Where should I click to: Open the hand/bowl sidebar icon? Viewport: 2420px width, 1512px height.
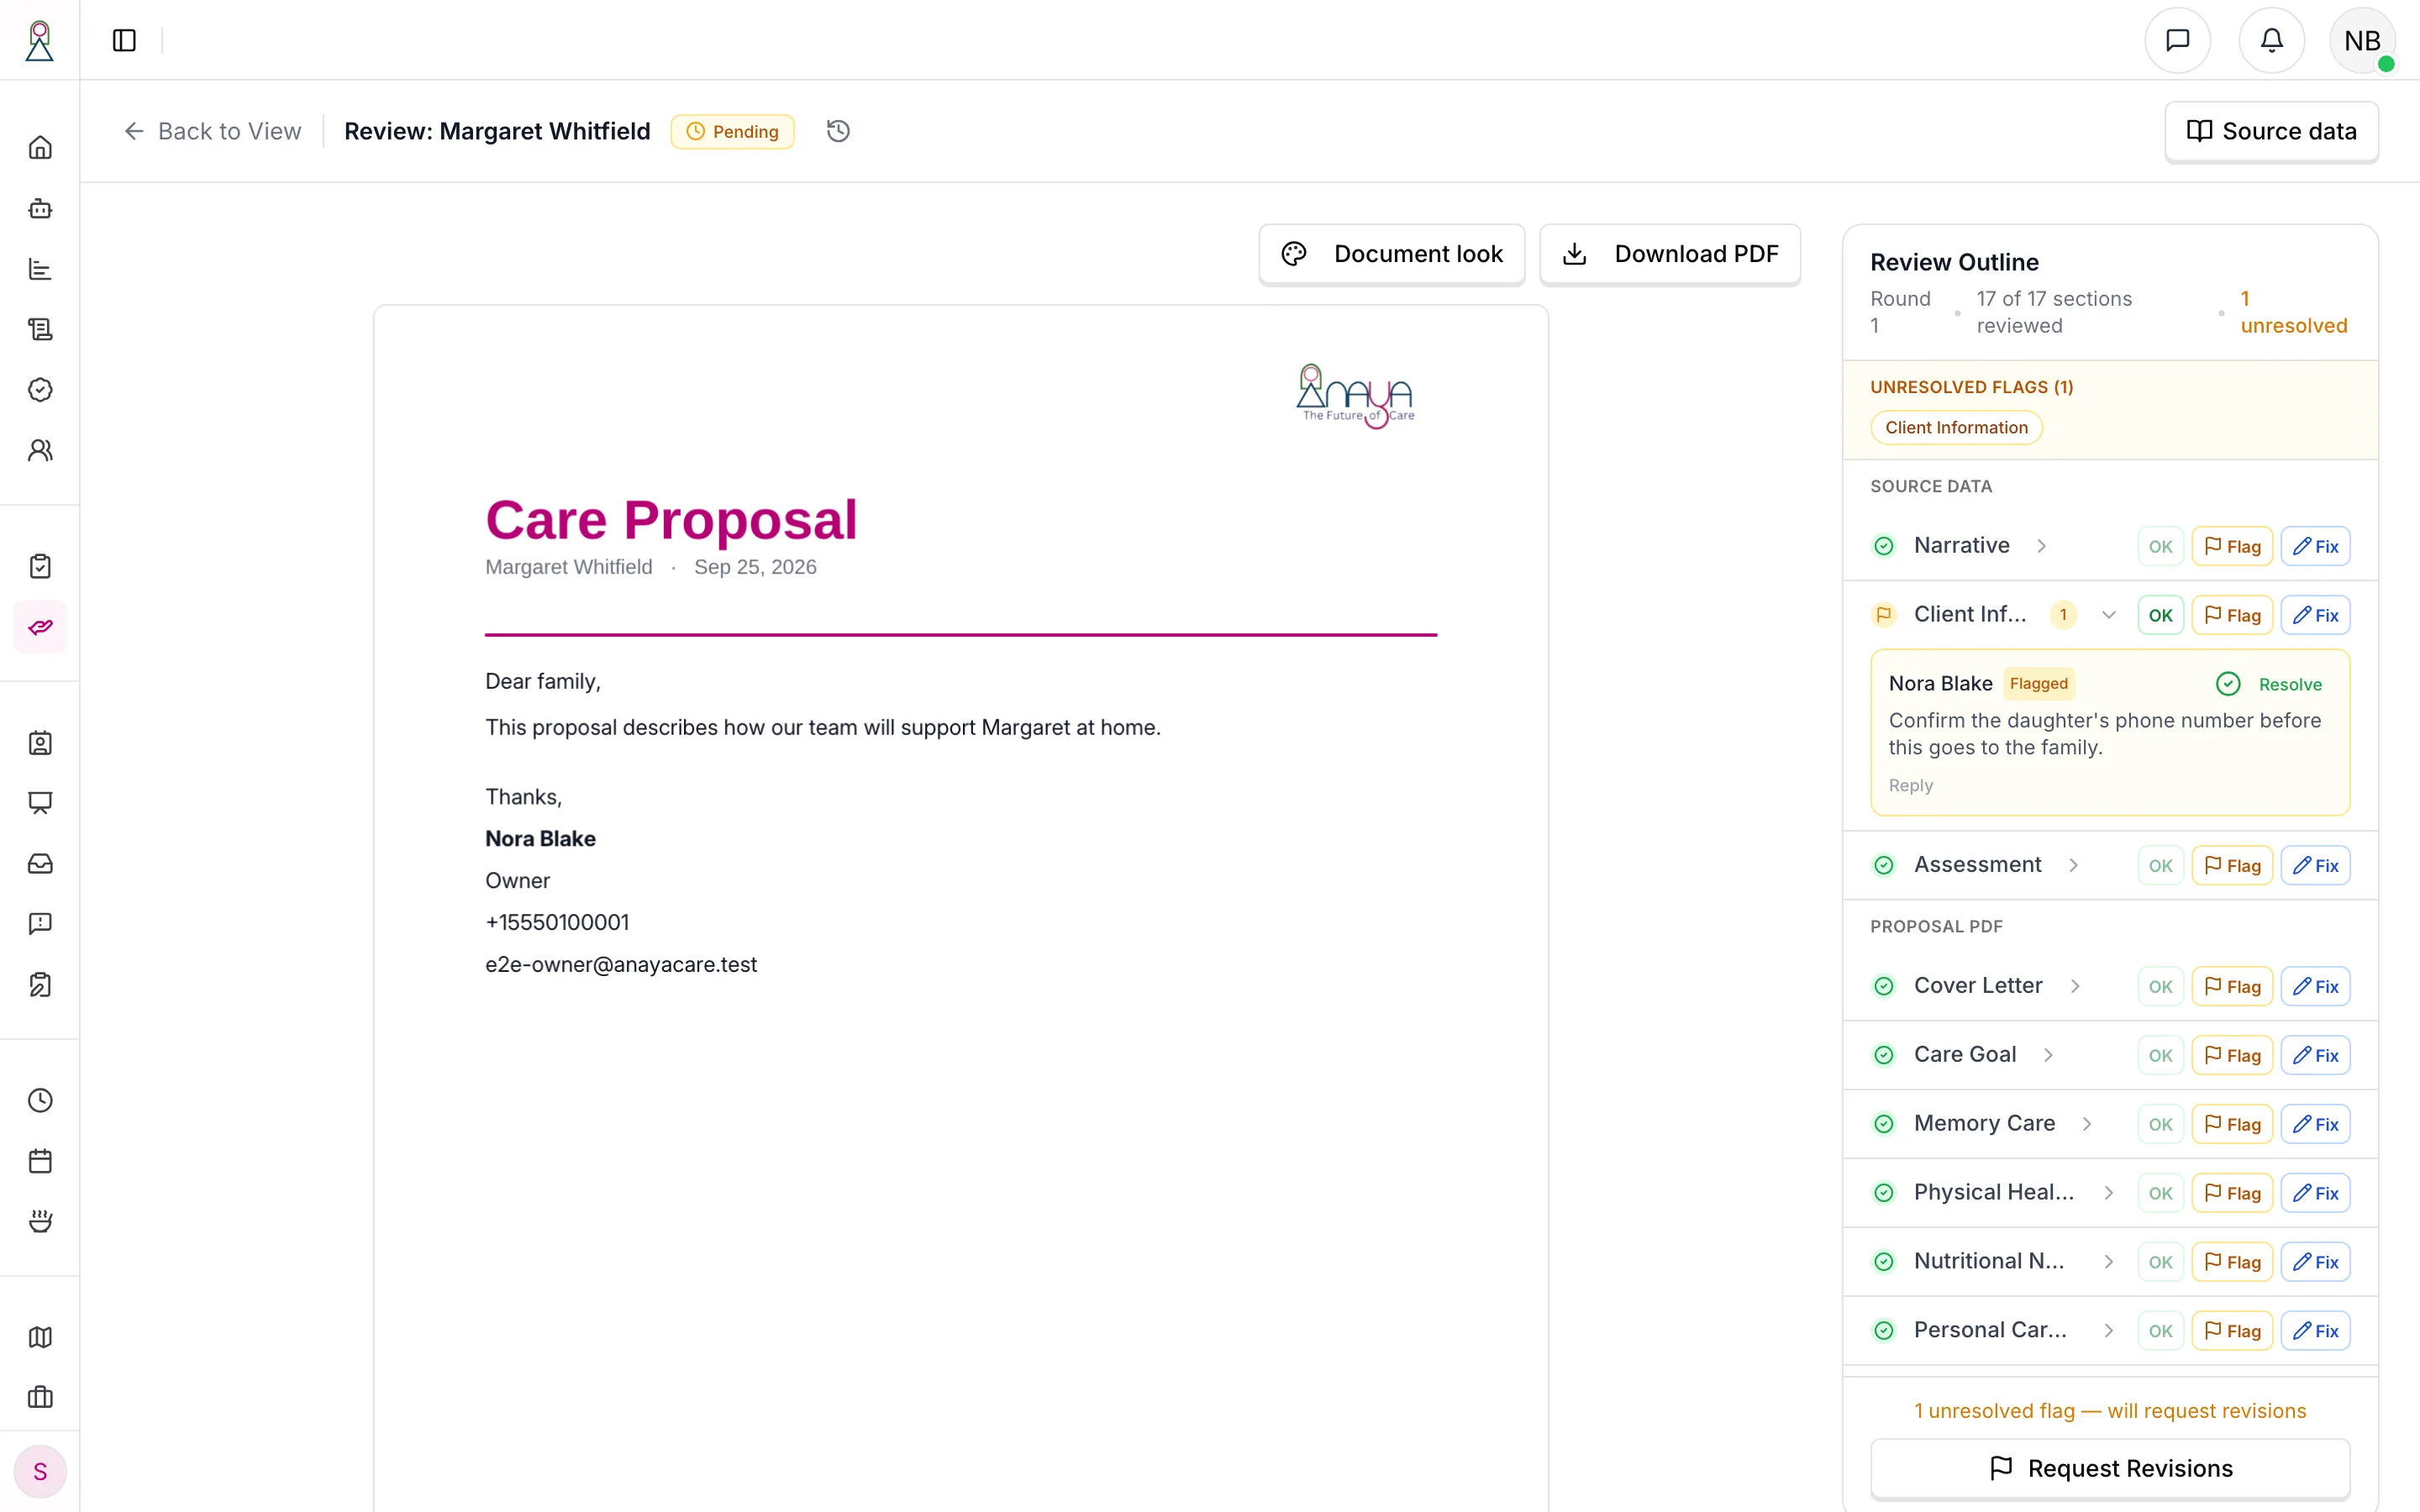[x=40, y=1222]
